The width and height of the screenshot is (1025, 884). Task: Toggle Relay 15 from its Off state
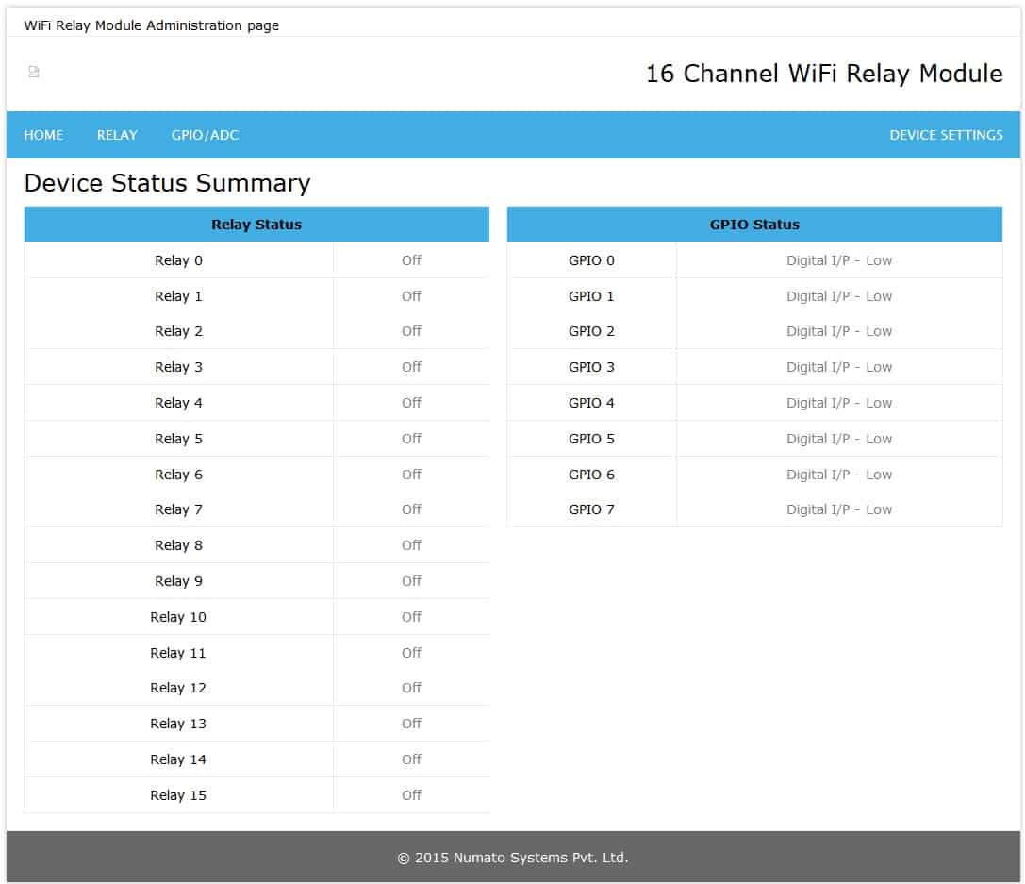click(411, 795)
